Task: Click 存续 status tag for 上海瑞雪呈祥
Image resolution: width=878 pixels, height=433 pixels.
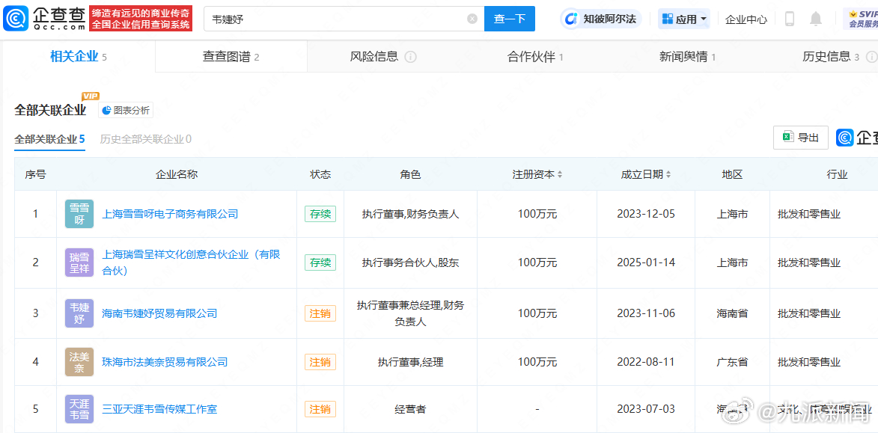Action: click(320, 262)
